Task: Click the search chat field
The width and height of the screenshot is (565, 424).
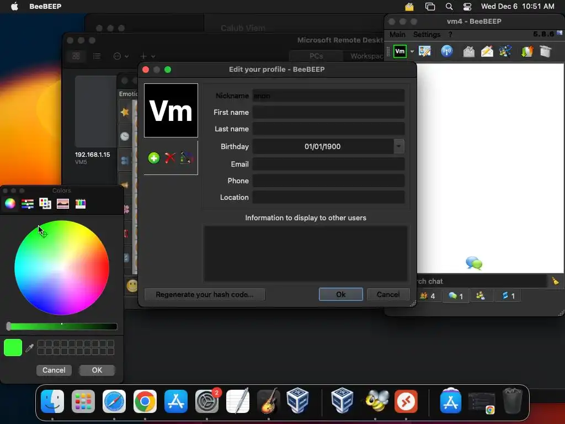Action: [481, 281]
